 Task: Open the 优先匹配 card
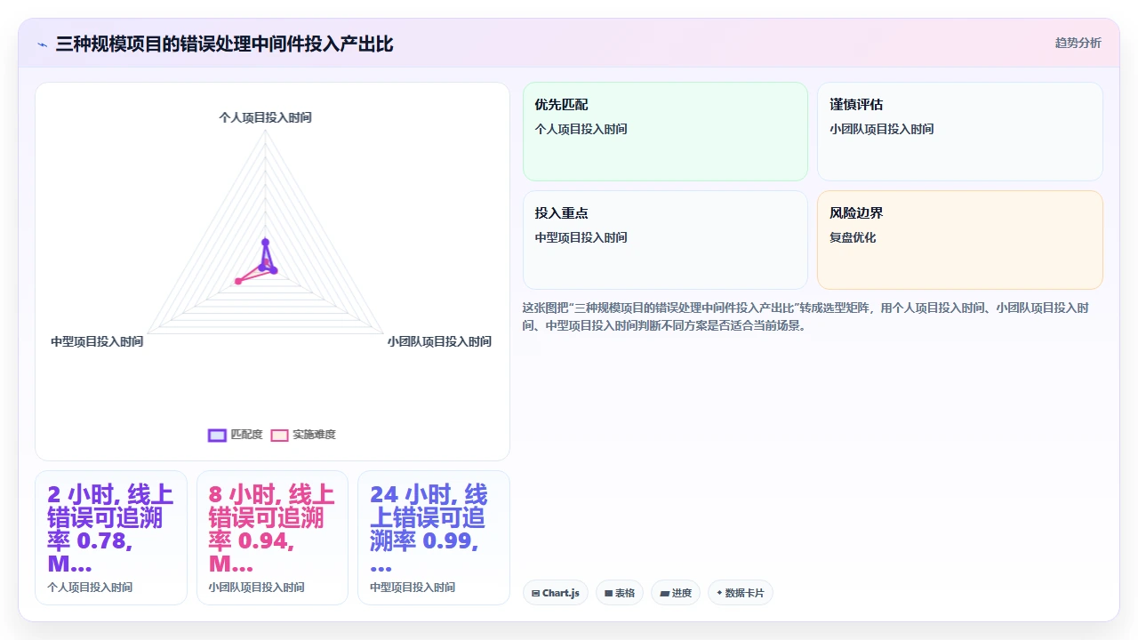coord(665,132)
